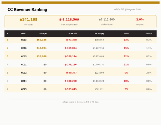Click the 1.1% value in CC06 row
The height and width of the screenshot is (125, 161).
[x=149, y=48]
